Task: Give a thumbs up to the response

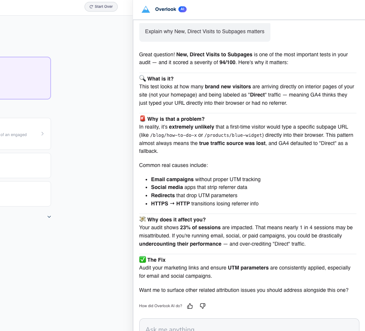Action: click(x=190, y=306)
